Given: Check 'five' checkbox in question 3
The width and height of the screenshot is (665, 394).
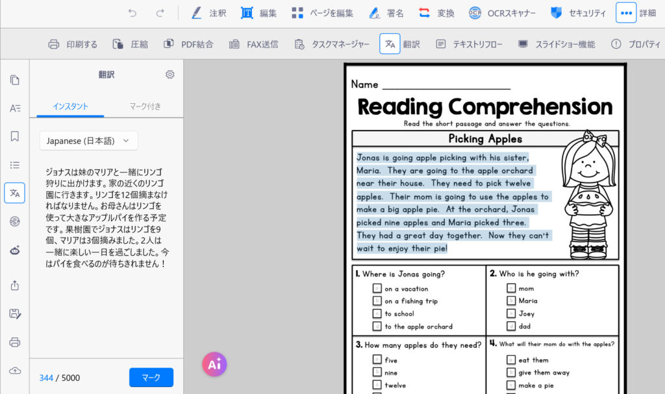Looking at the screenshot, I should pos(377,360).
